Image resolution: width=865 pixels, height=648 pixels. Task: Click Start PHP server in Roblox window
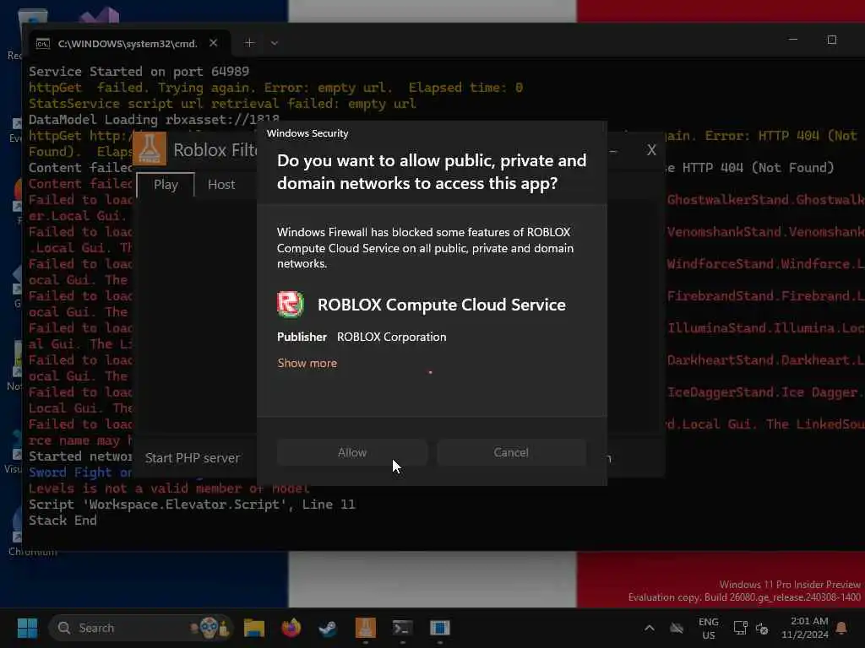tap(192, 458)
